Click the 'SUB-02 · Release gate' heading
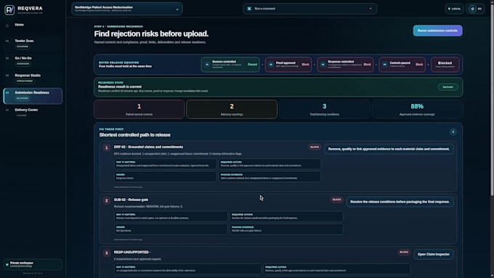Viewport: 494px width, 278px height. [131, 200]
